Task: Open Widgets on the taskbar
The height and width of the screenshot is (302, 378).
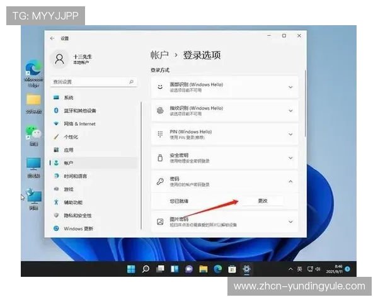Action: point(175,269)
